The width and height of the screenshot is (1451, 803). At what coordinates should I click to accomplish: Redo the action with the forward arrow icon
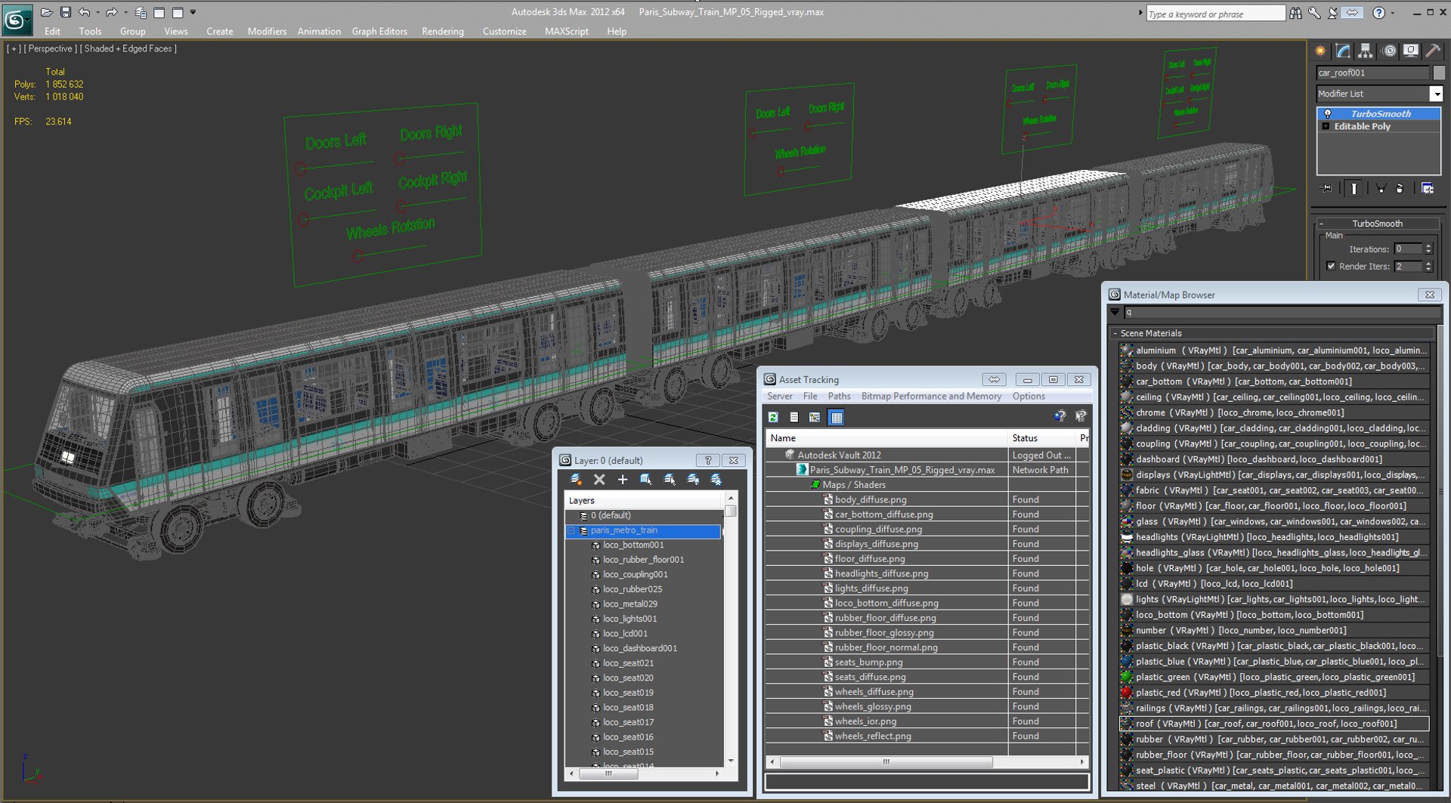click(x=112, y=12)
